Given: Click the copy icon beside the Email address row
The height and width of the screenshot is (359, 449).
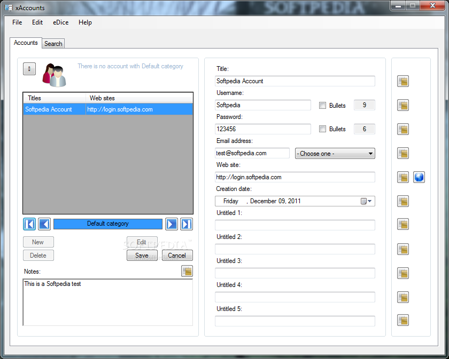Looking at the screenshot, I should [403, 153].
